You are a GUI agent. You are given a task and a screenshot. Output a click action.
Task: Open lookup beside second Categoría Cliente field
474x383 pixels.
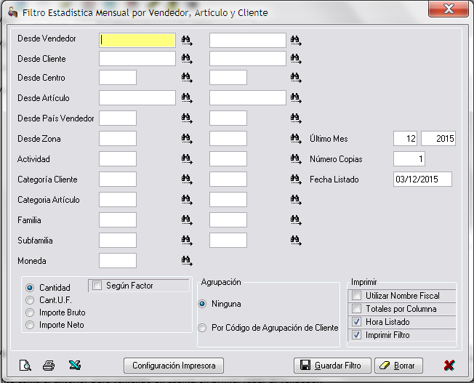pyautogui.click(x=296, y=180)
